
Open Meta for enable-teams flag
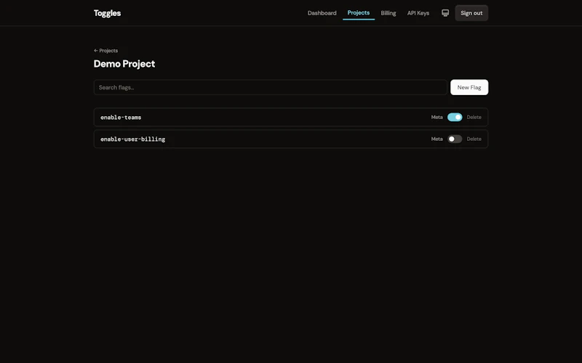437,117
